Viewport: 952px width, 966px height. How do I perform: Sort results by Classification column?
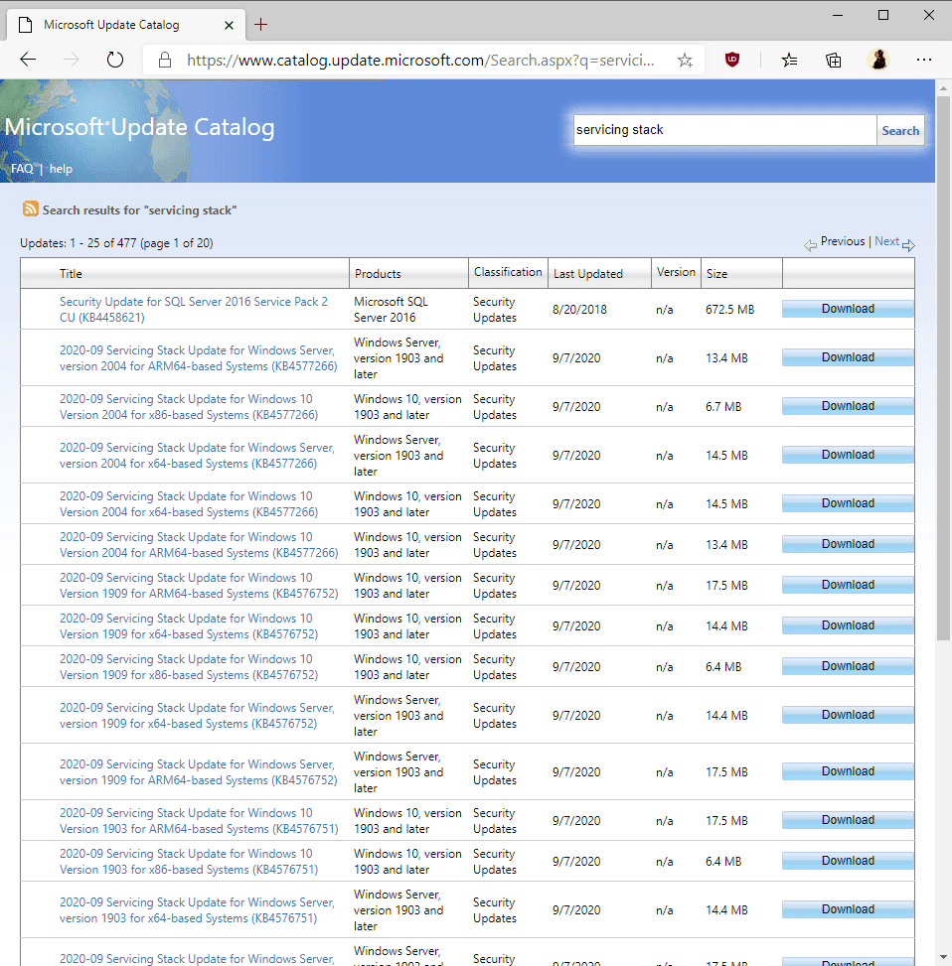point(508,272)
